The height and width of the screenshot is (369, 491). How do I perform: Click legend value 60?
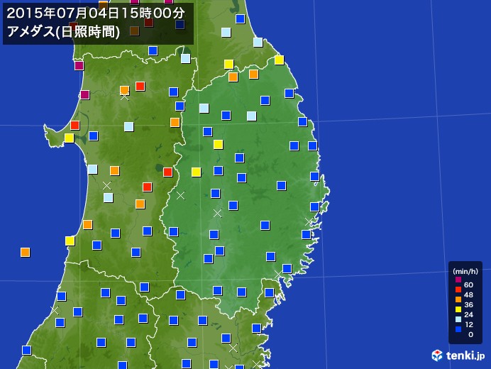(x=468, y=285)
